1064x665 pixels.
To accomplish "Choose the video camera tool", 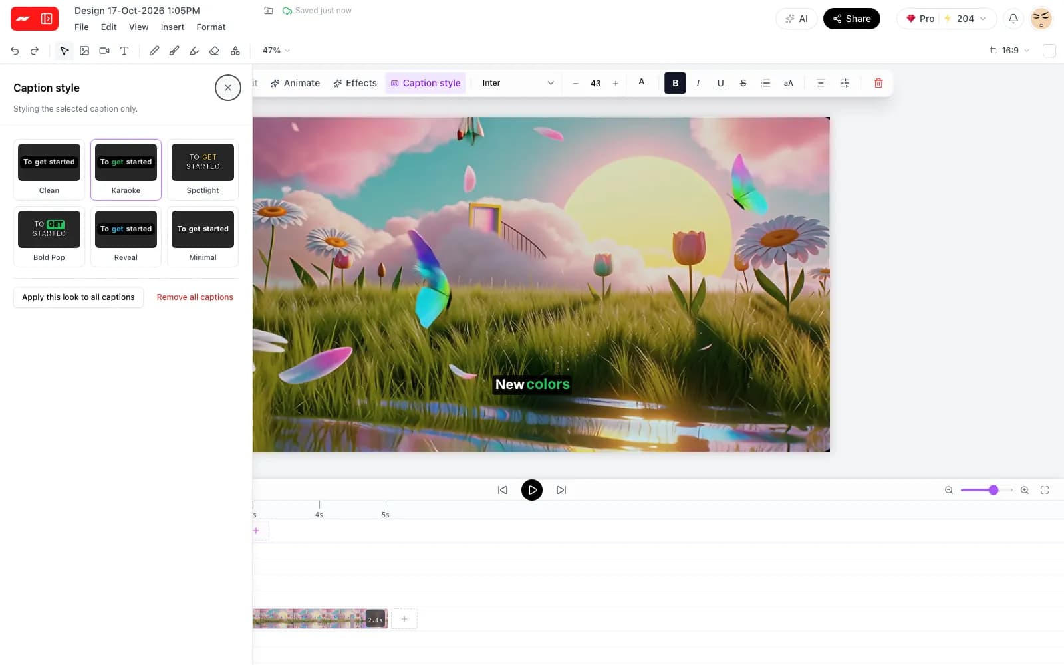I will [104, 51].
